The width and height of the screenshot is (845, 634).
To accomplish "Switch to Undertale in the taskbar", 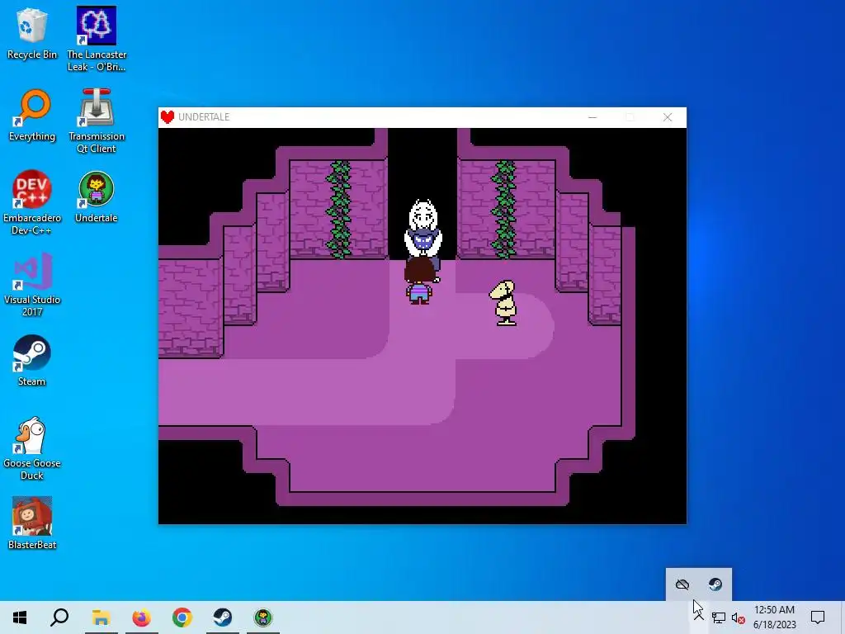I will [263, 617].
